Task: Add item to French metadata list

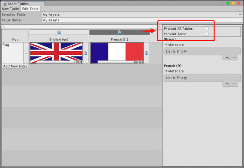Action: [227, 84]
